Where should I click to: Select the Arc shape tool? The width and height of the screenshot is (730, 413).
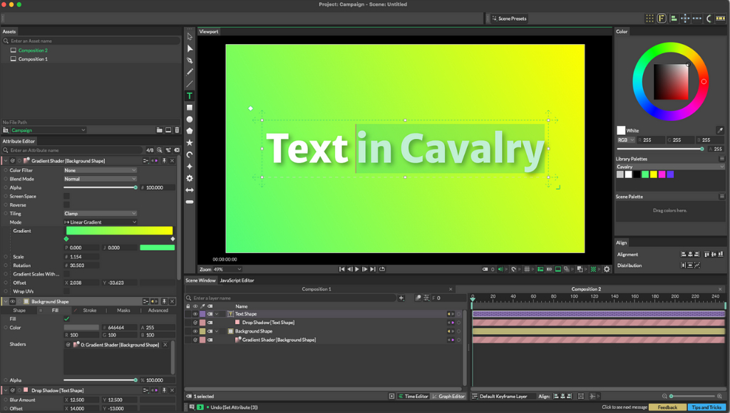tap(190, 155)
